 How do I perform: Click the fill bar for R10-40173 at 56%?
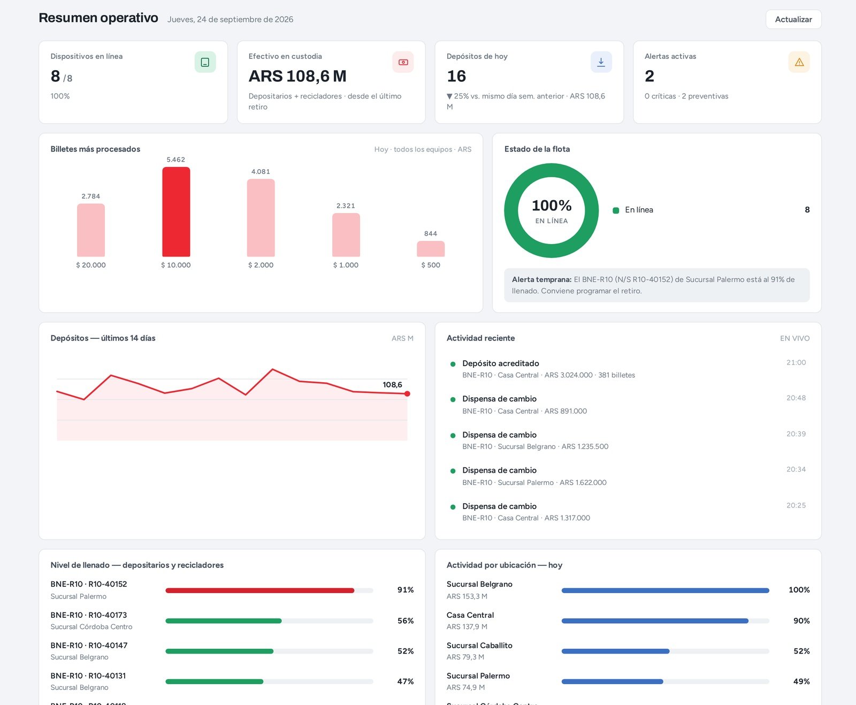(x=224, y=621)
